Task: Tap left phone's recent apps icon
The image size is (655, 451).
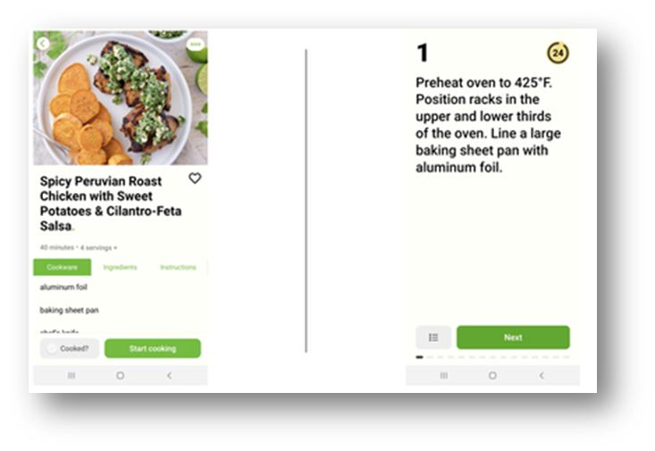Action: pyautogui.click(x=71, y=375)
